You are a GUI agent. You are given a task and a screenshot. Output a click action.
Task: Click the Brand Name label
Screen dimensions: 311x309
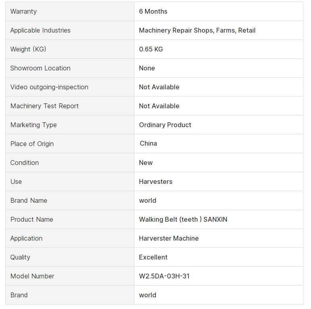coord(29,200)
